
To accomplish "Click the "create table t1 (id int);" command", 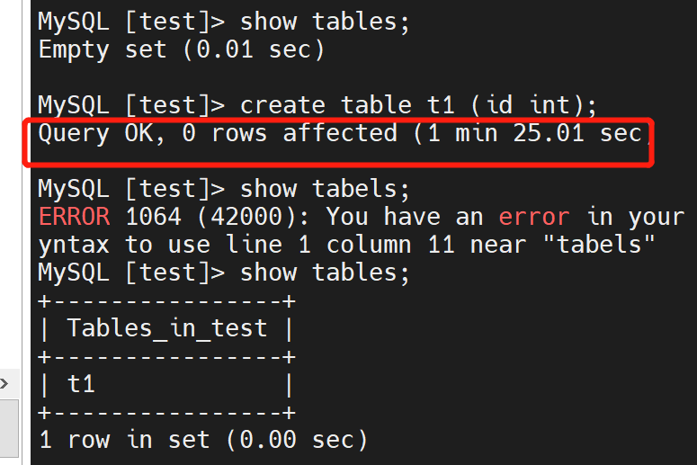I will coord(418,104).
